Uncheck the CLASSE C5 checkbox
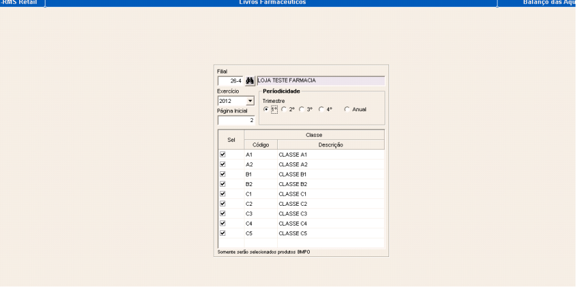The width and height of the screenshot is (576, 287). pos(223,233)
